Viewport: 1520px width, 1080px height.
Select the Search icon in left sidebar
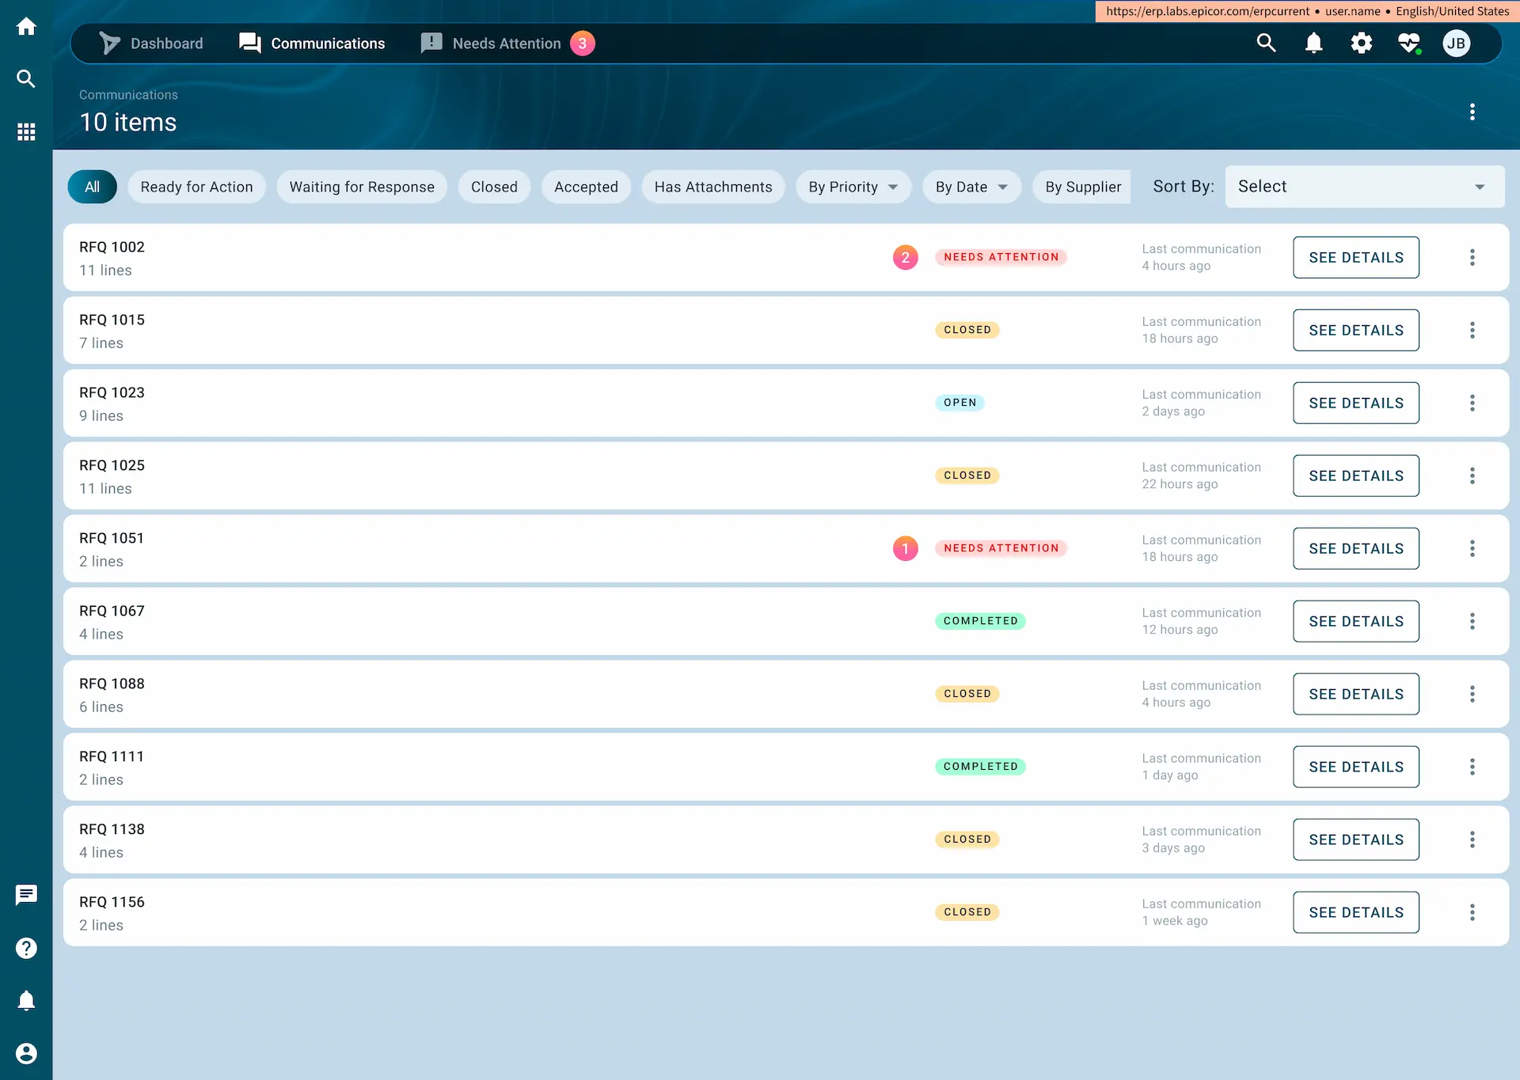tap(26, 78)
